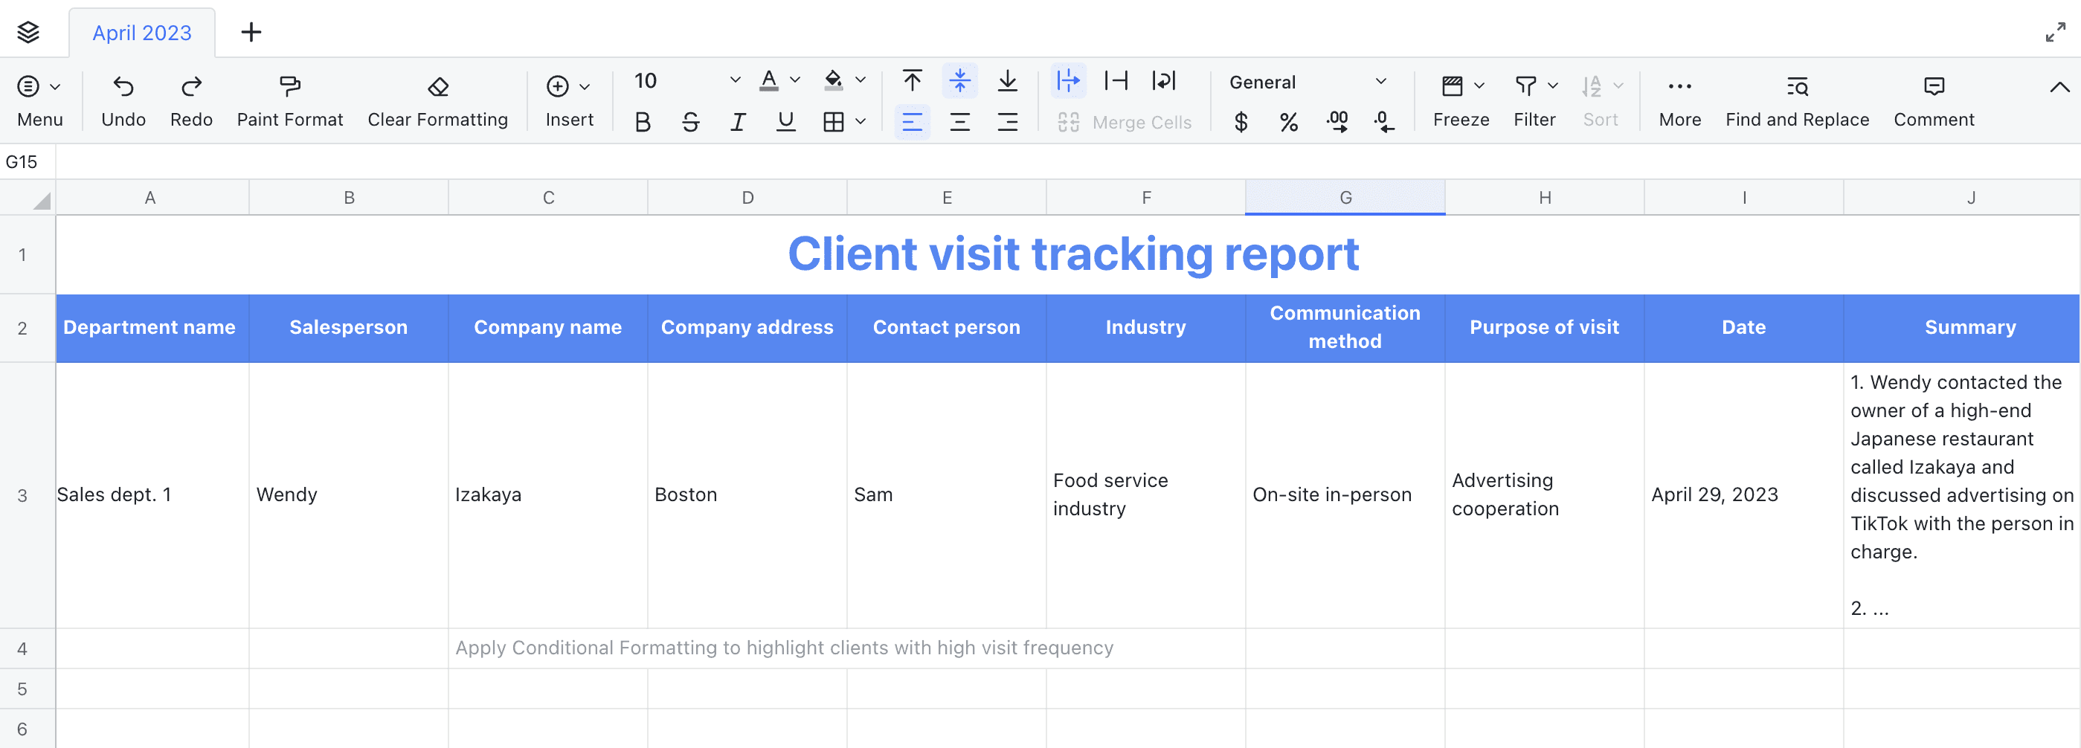This screenshot has width=2081, height=748.
Task: Click the increase decimal places icon
Action: click(1337, 122)
